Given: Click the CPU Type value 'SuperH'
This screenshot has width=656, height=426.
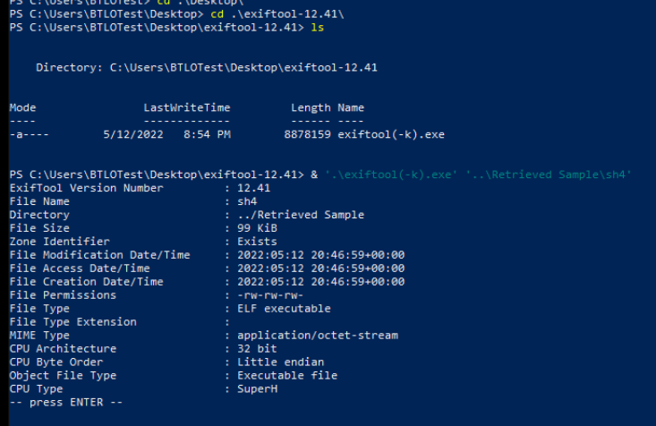Looking at the screenshot, I should click(x=257, y=389).
